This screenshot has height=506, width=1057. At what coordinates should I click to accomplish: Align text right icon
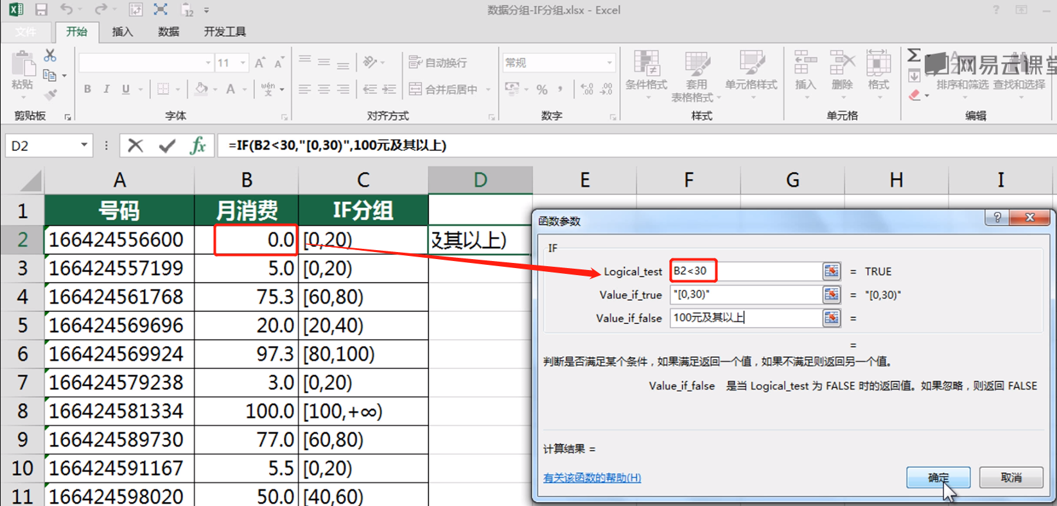(x=344, y=89)
